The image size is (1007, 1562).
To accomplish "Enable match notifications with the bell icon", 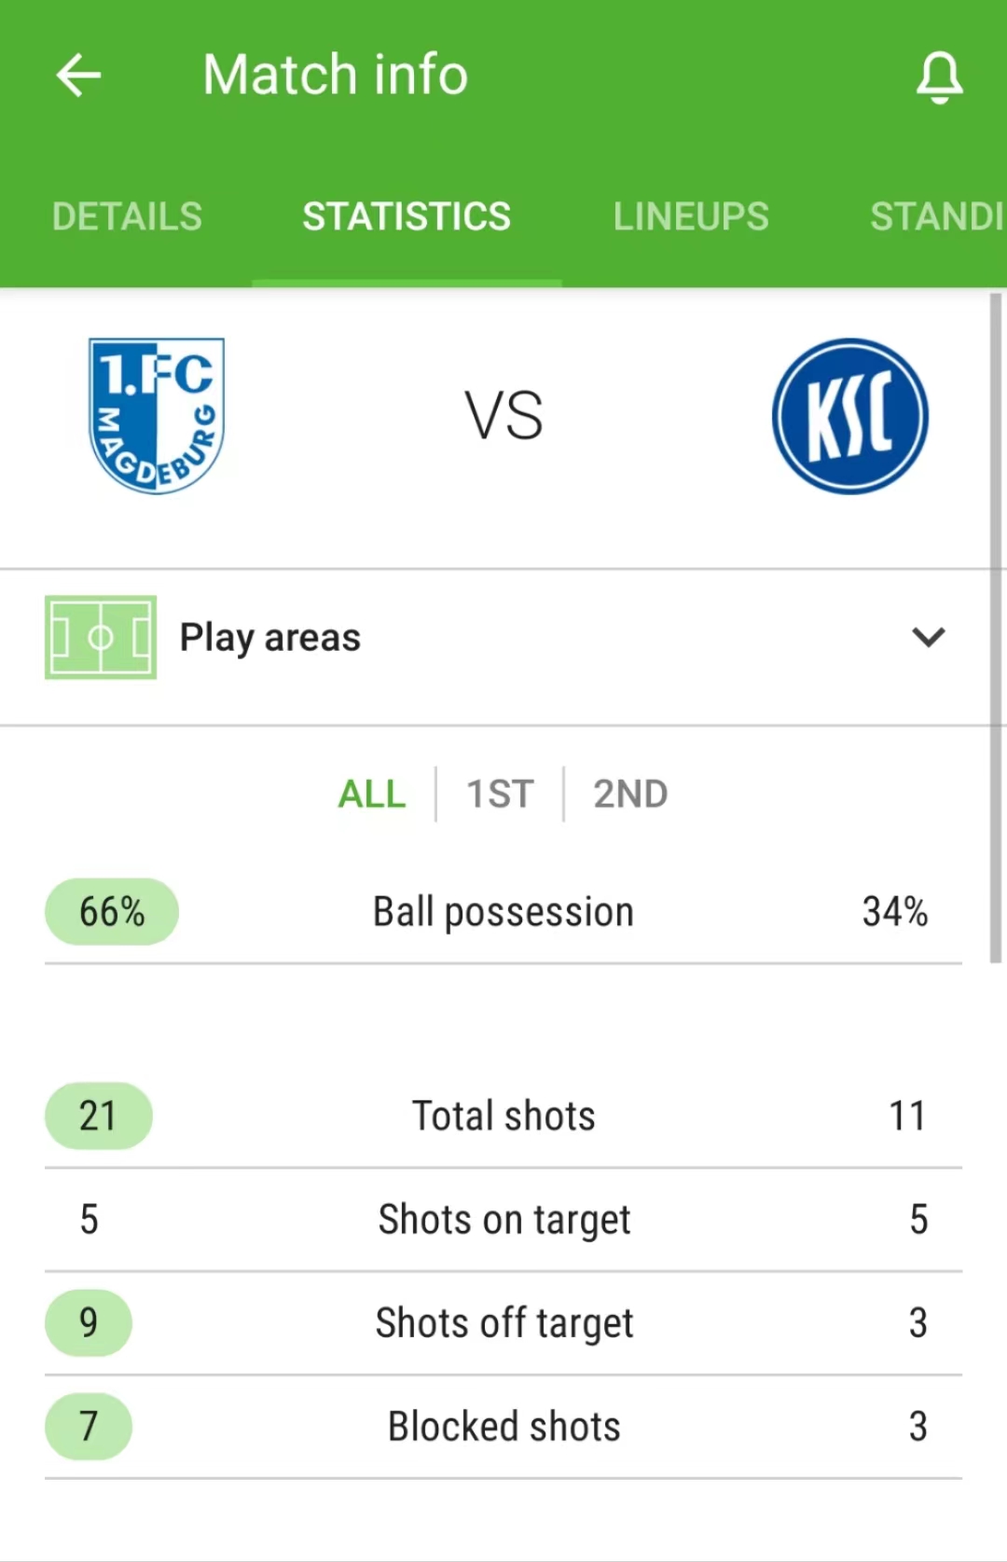I will click(x=939, y=76).
